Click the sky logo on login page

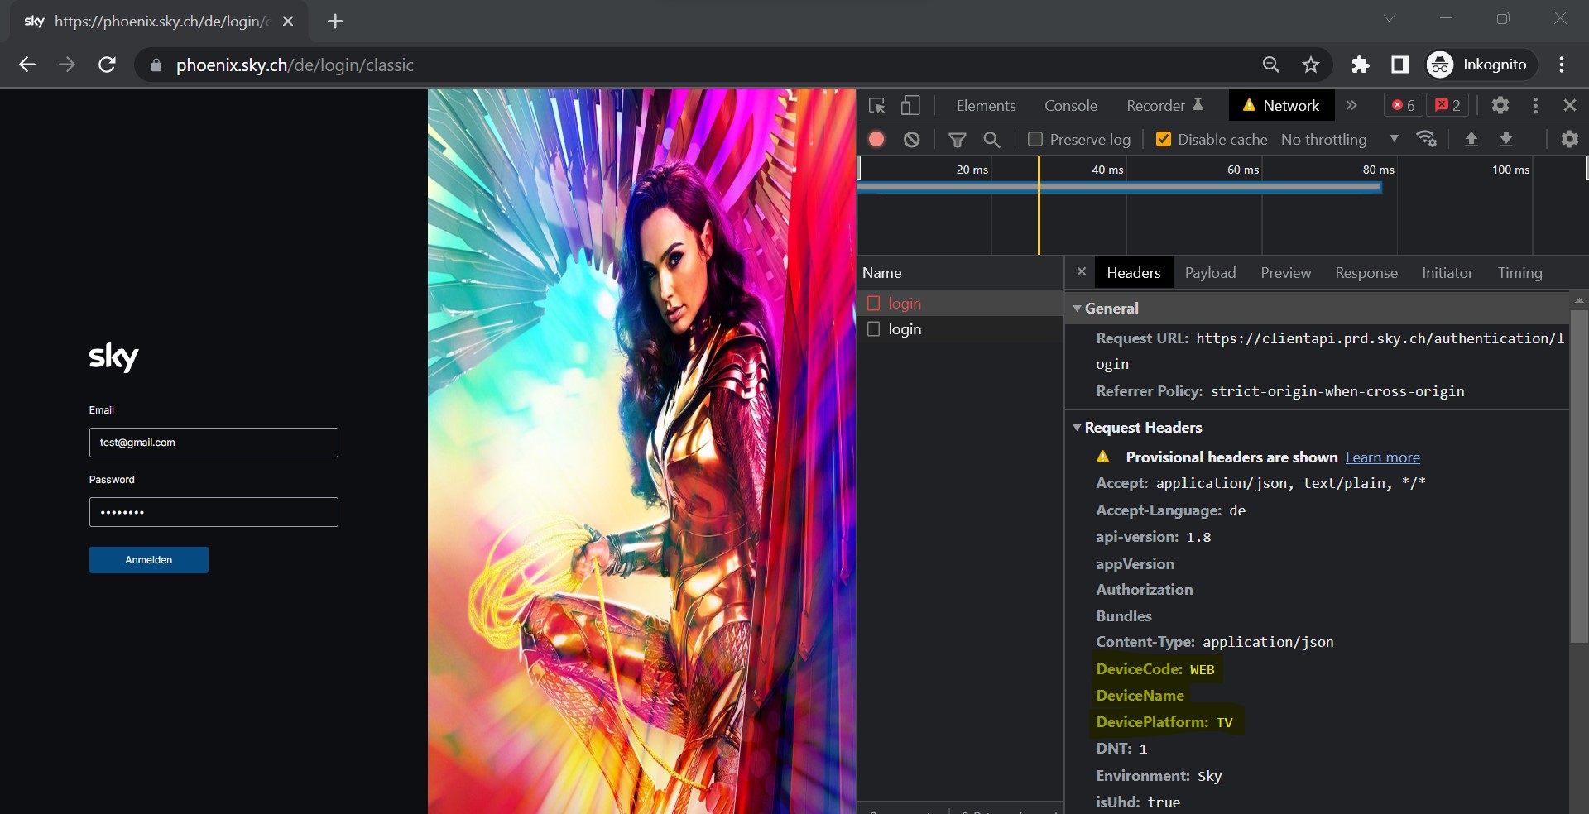[x=113, y=357]
